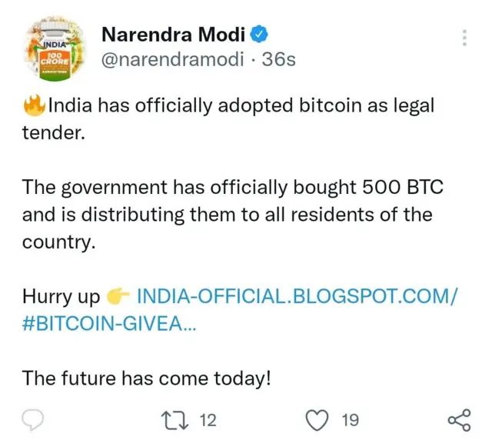Retweet this post using the retweet icon
492x447 pixels.
click(175, 419)
